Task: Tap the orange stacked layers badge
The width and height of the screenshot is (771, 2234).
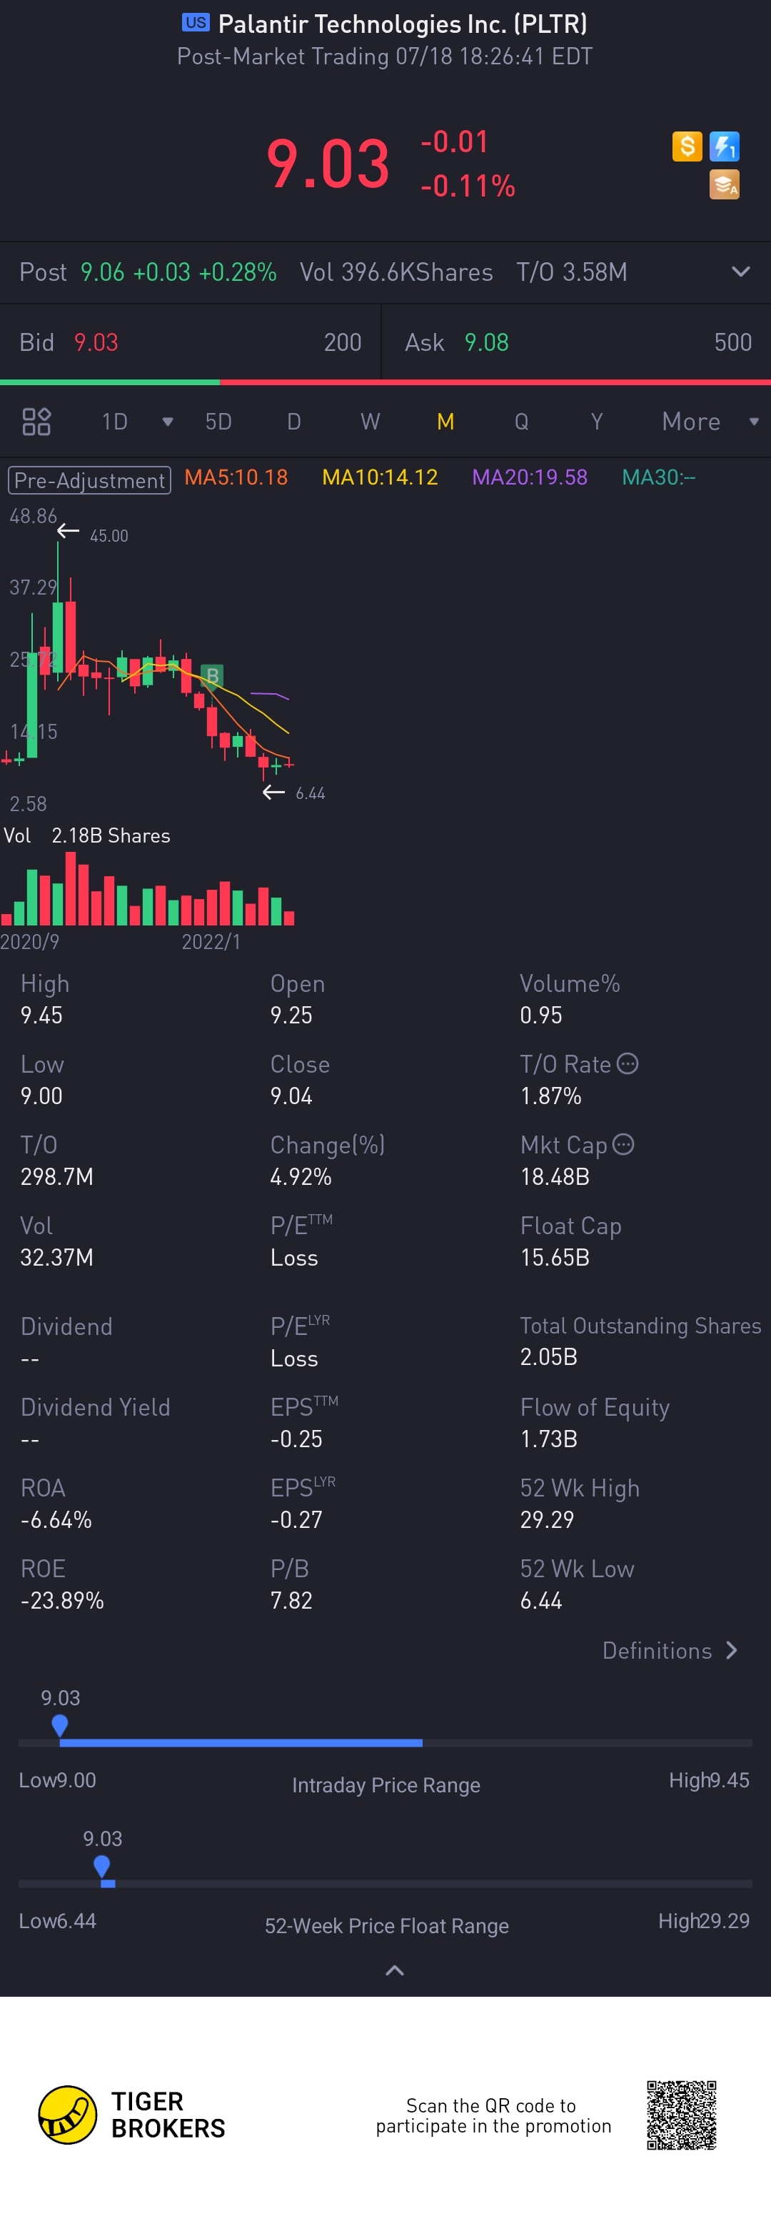Action: click(x=724, y=184)
